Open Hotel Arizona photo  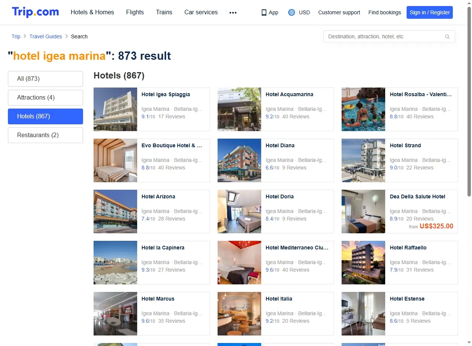115,212
